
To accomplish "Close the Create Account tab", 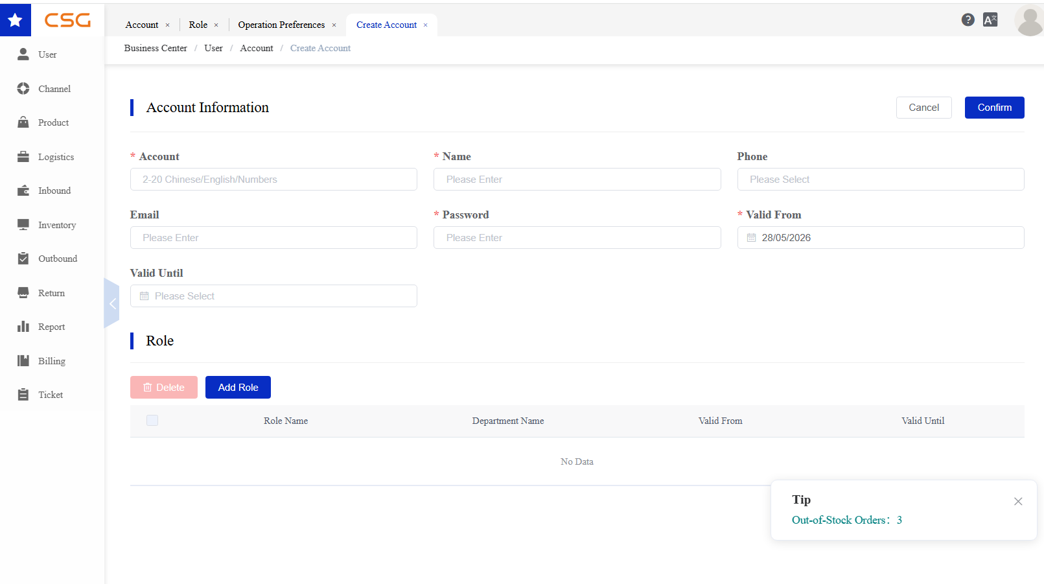I will 426,25.
